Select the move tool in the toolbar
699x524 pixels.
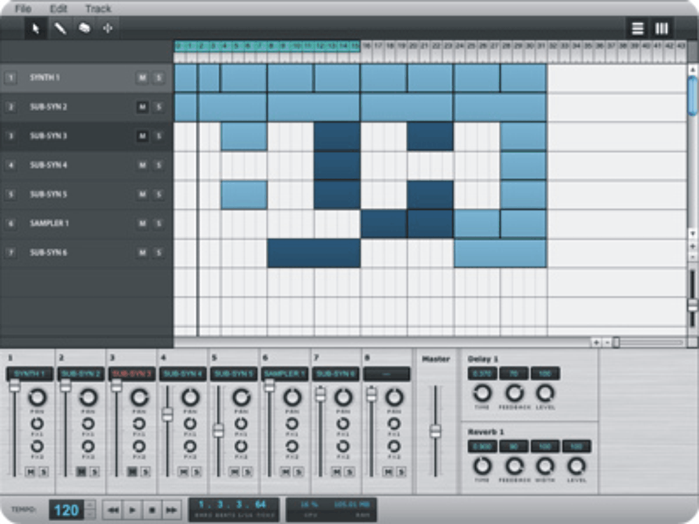tap(108, 27)
